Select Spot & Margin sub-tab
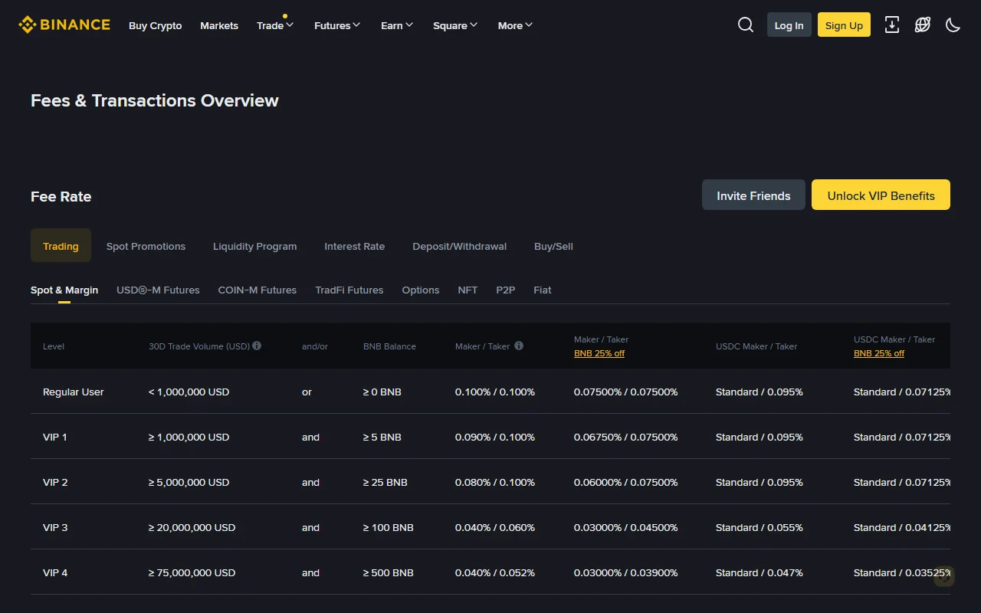The width and height of the screenshot is (981, 613). 64,290
